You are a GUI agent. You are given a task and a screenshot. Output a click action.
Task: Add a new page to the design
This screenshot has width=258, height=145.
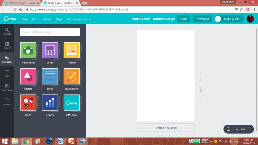(x=165, y=128)
